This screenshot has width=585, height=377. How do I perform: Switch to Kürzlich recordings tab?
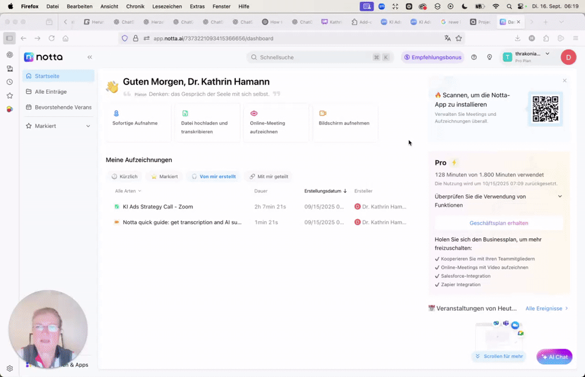(x=125, y=177)
